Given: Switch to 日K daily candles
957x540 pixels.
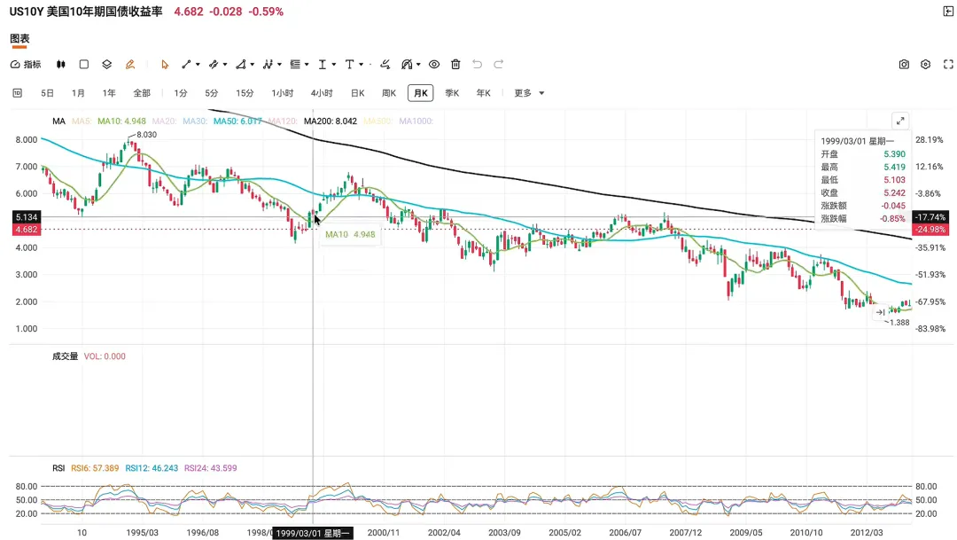Looking at the screenshot, I should click(358, 93).
